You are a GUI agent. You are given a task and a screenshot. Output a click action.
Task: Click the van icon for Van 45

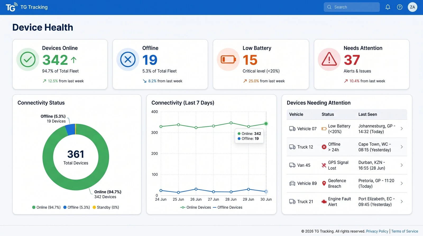[292, 165]
